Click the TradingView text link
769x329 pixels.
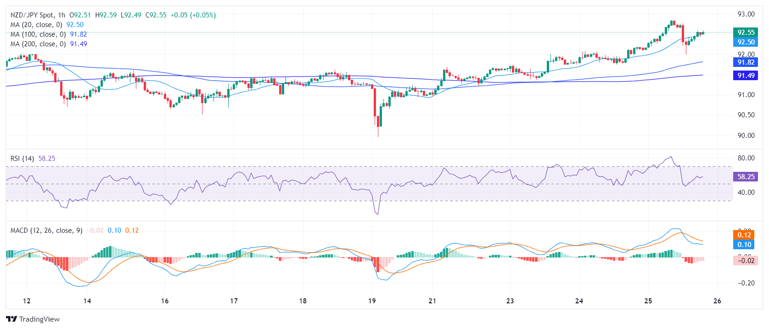(x=39, y=319)
